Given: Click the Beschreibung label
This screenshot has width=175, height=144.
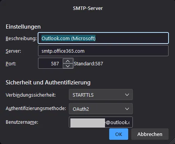Looking at the screenshot, I should (x=21, y=38).
